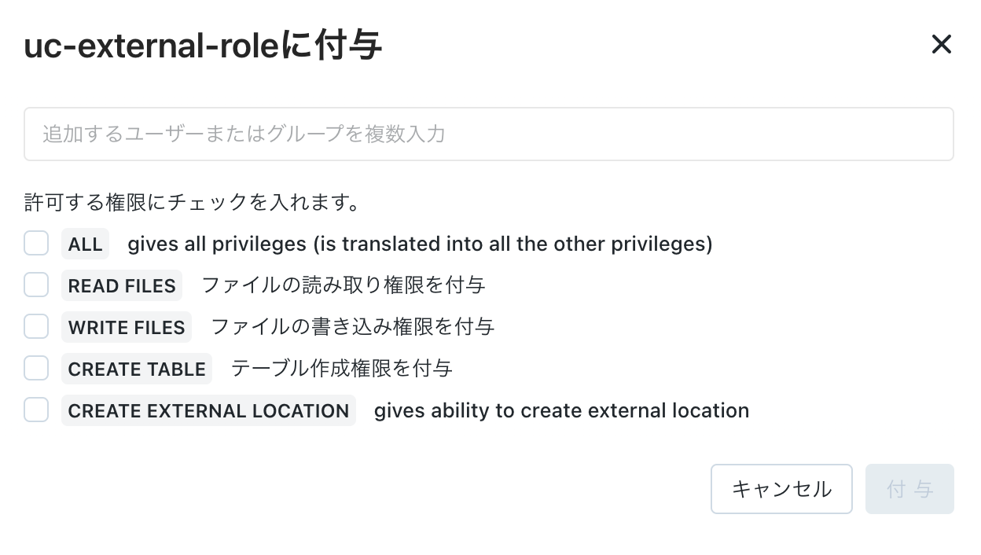Click gives ability to create external location text

coord(561,410)
